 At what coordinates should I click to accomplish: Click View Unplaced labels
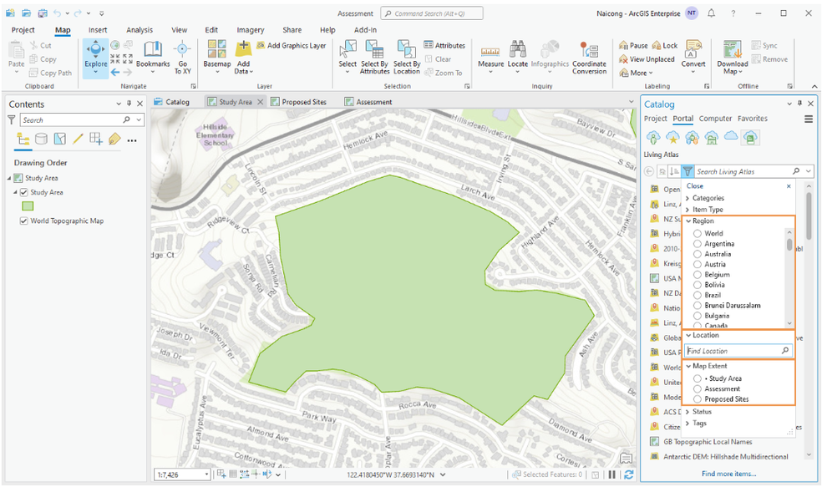click(647, 59)
